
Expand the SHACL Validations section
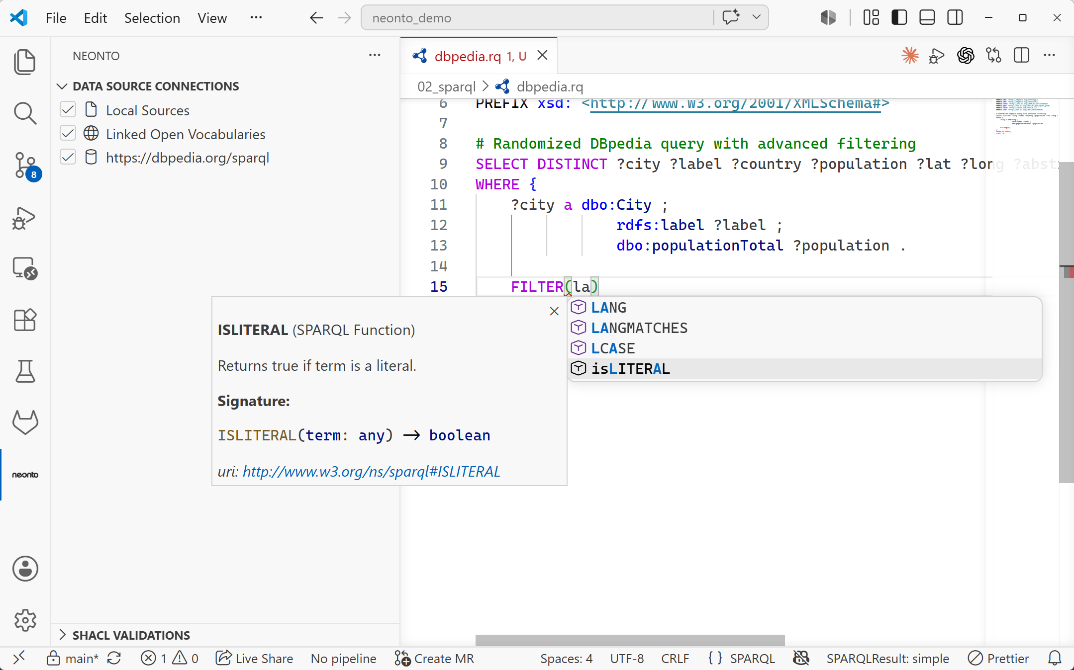click(x=131, y=635)
